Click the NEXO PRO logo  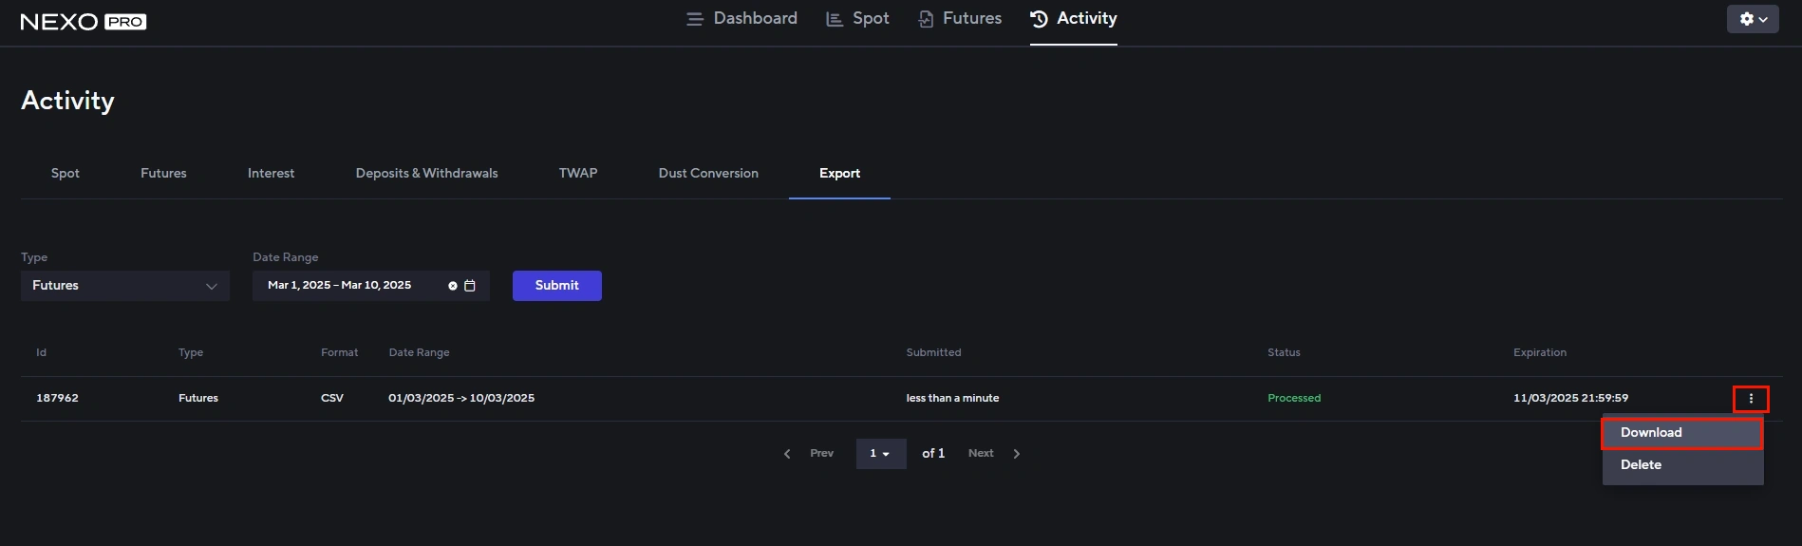84,22
